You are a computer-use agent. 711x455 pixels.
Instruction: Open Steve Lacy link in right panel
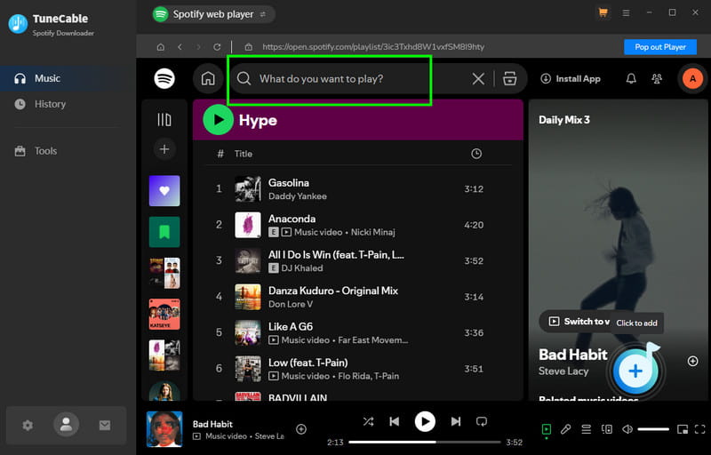(x=563, y=371)
